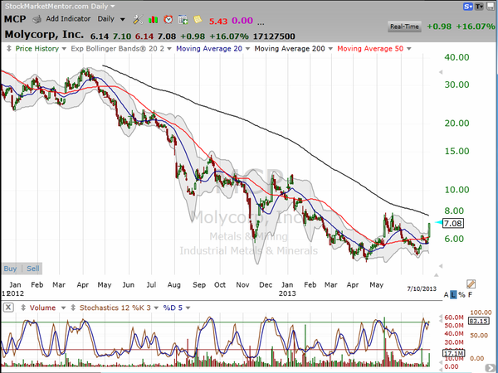Click the Nov month label on time axis
Viewport: 498px width, 373px height.
pos(242,285)
